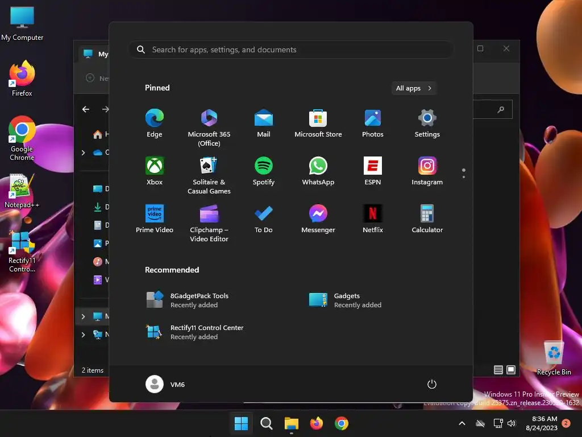This screenshot has width=582, height=437.
Task: Open Home in Explorer sidebar
Action: click(101, 134)
